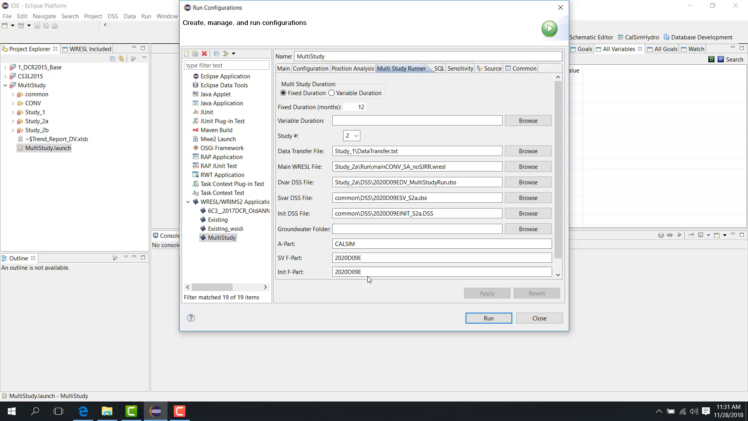The image size is (748, 421).
Task: Click the New wizard toolbar icon
Action: pos(5,26)
